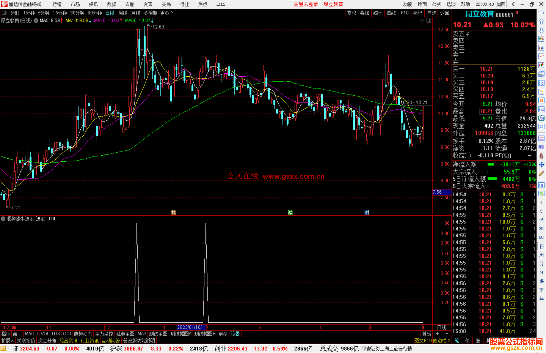This screenshot has height=353, width=546.
Task: Click the left back arrow sidebar icon
Action: tap(541, 13)
